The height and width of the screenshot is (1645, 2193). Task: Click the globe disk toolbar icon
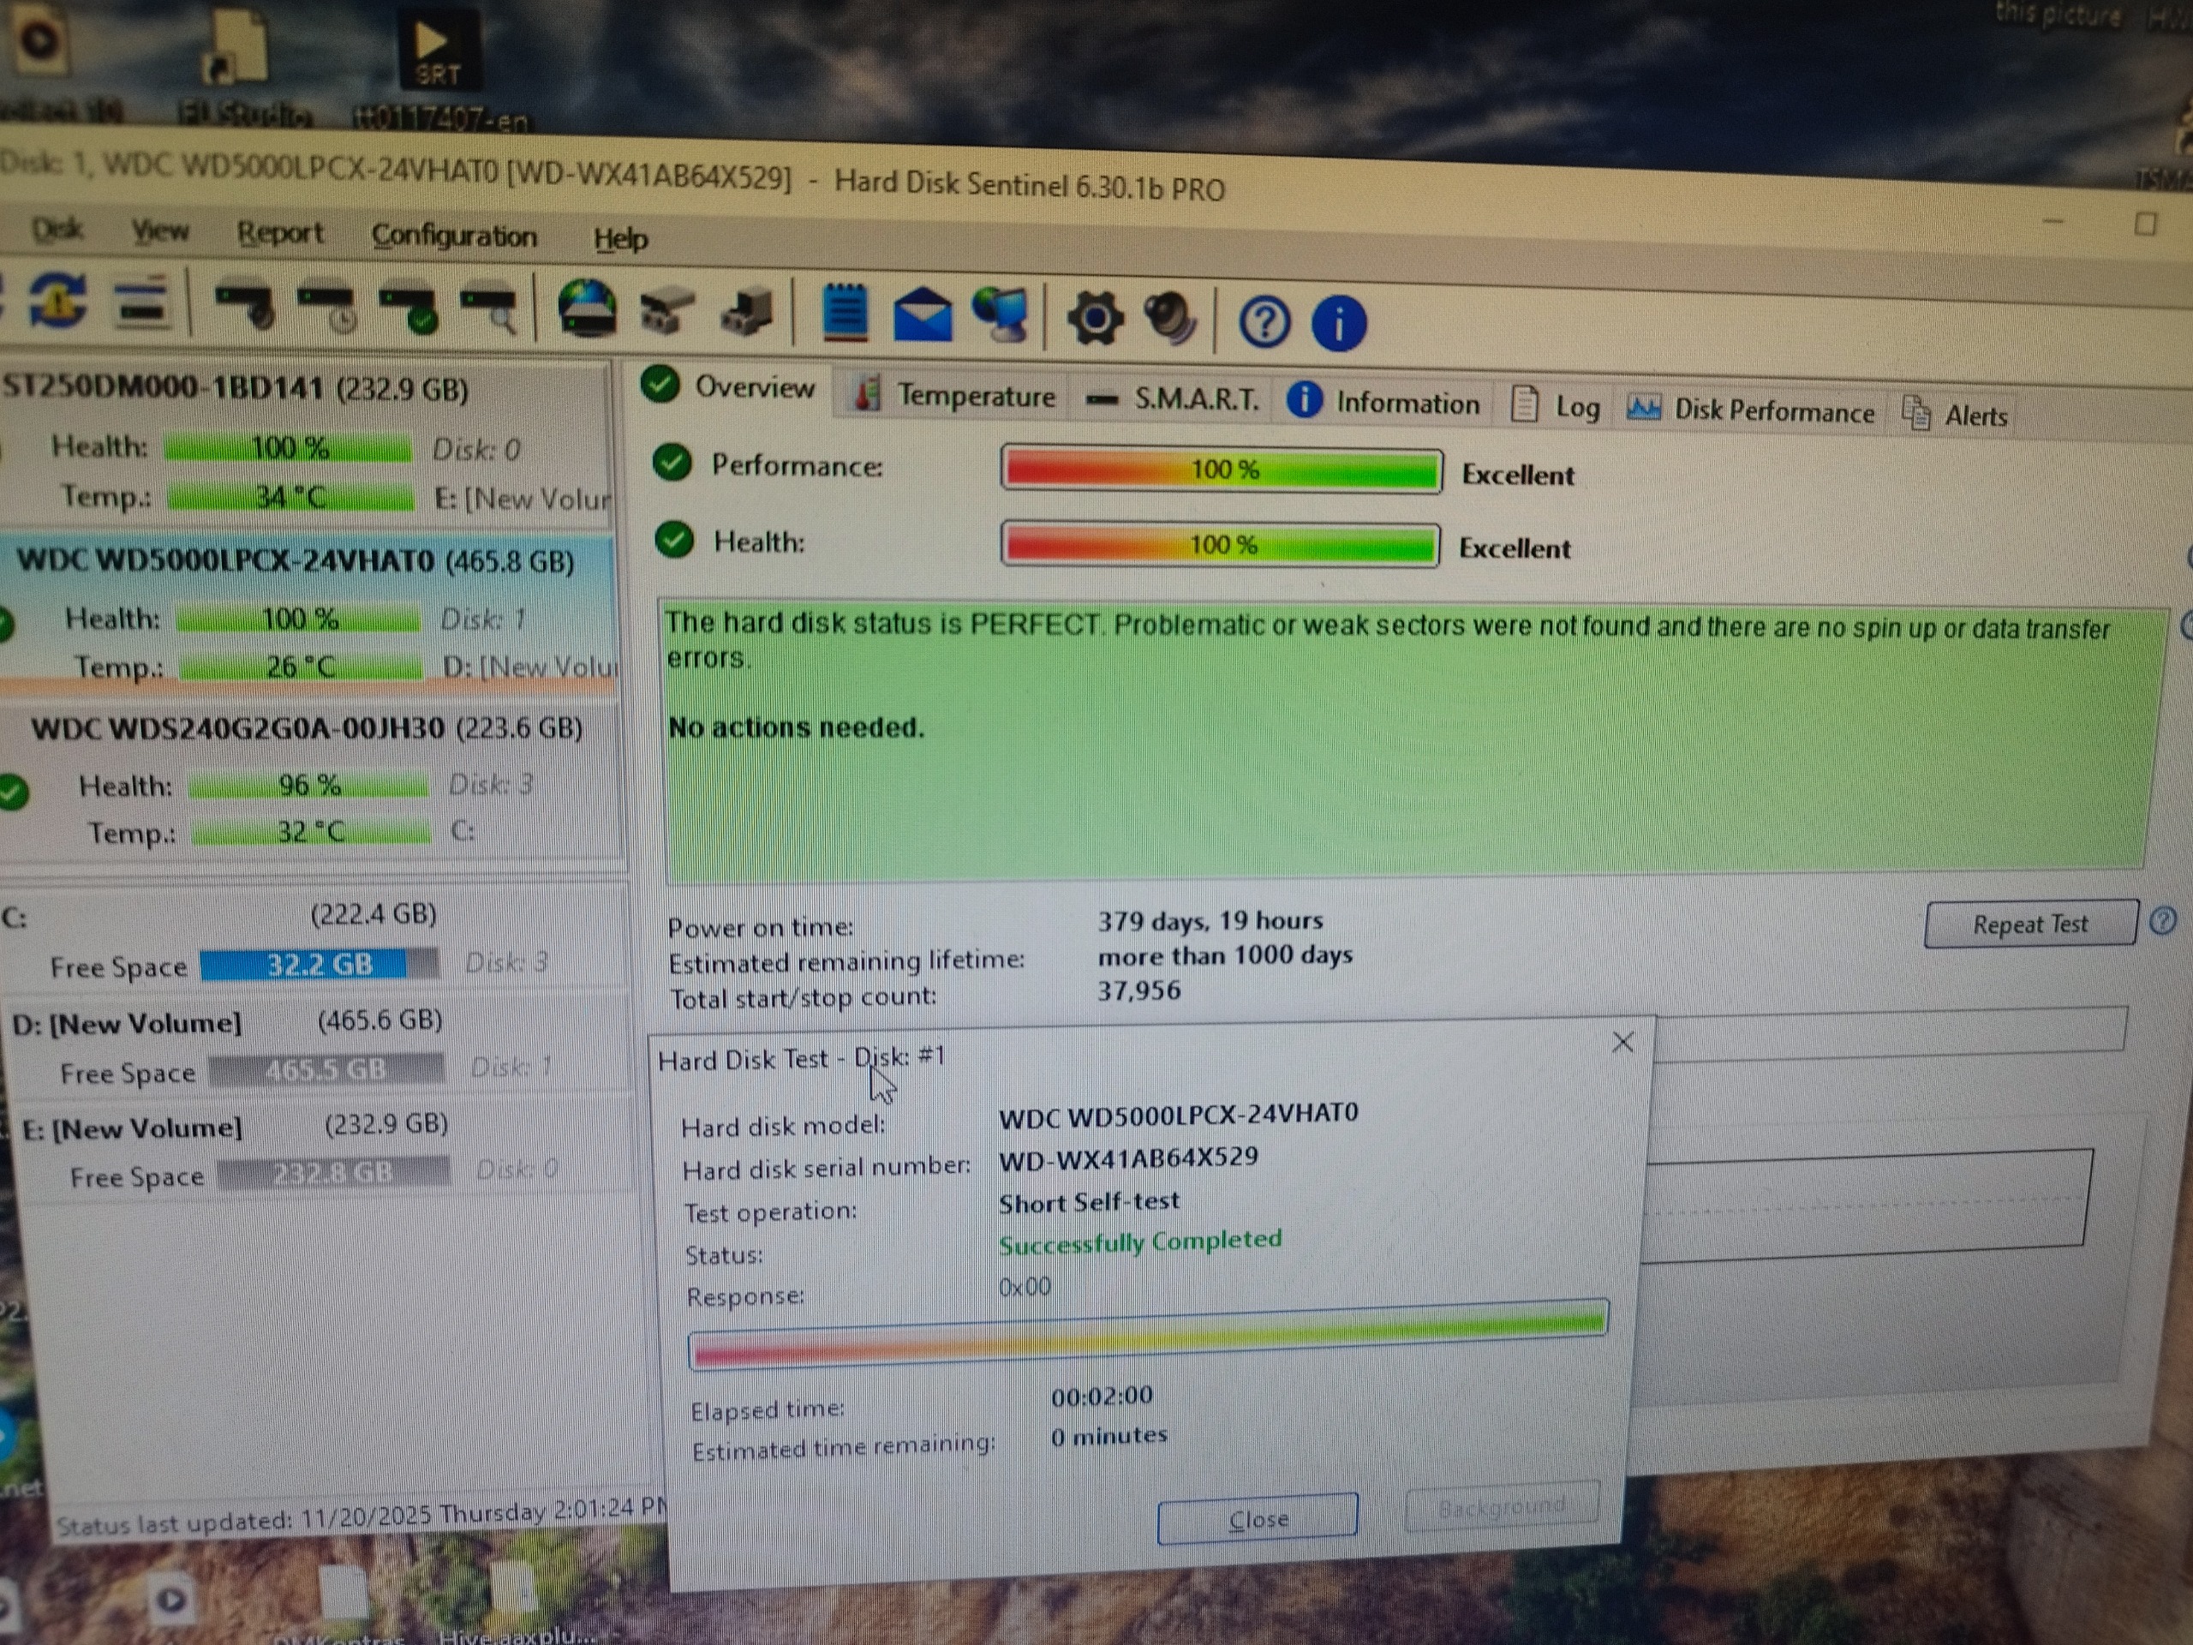click(x=587, y=309)
